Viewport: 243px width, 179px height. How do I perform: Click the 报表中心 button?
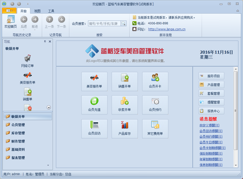tap(211, 111)
